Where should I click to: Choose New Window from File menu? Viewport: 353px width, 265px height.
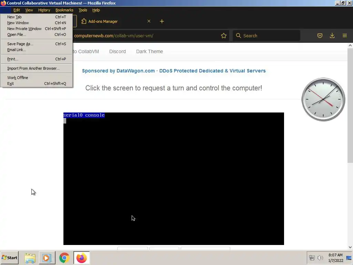point(37,23)
